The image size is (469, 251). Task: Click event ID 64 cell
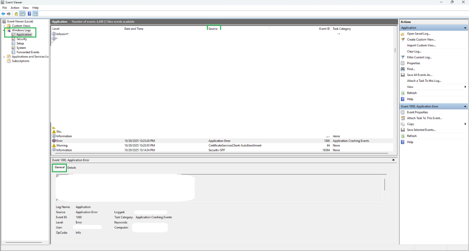328,145
